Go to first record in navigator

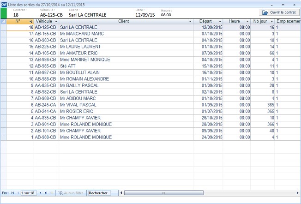click(x=12, y=193)
